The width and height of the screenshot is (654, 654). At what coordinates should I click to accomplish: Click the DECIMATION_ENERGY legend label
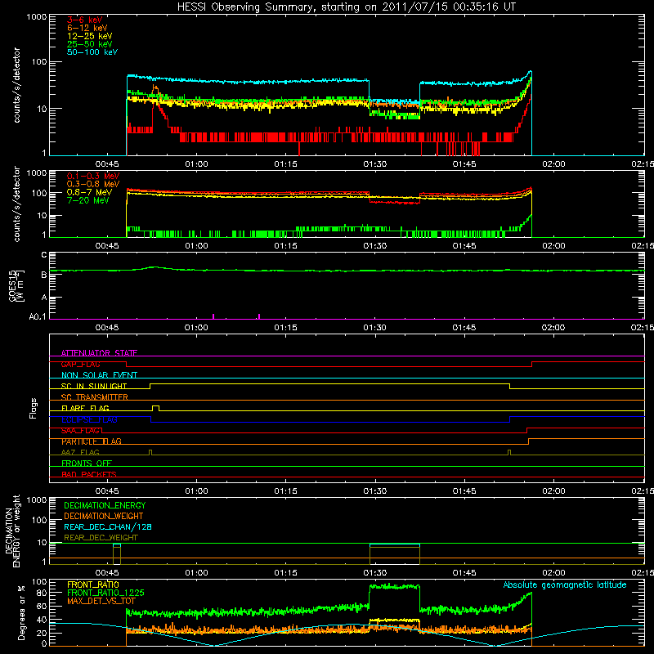click(105, 505)
